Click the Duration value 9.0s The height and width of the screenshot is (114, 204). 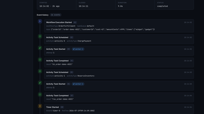click(x=120, y=6)
